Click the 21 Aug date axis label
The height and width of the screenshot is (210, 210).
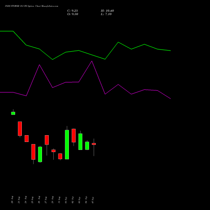[19, 200]
